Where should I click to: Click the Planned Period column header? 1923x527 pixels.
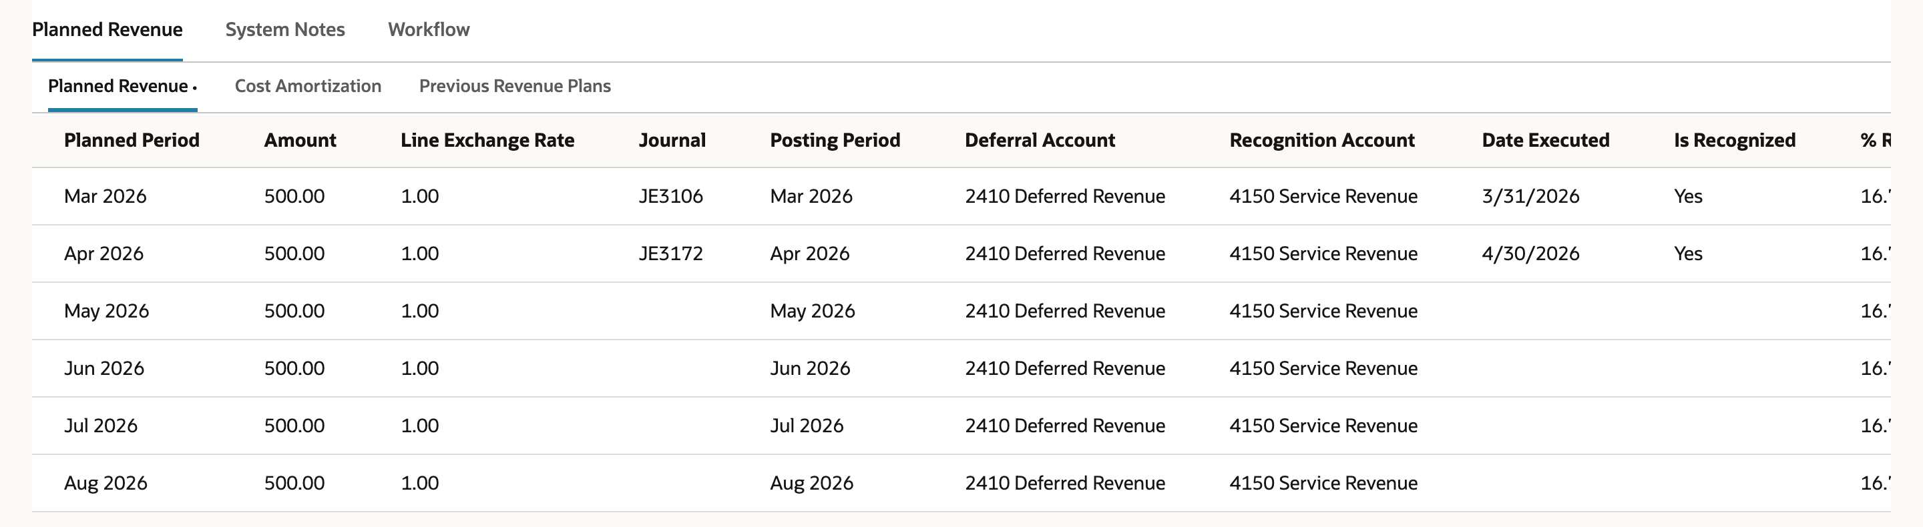point(132,140)
